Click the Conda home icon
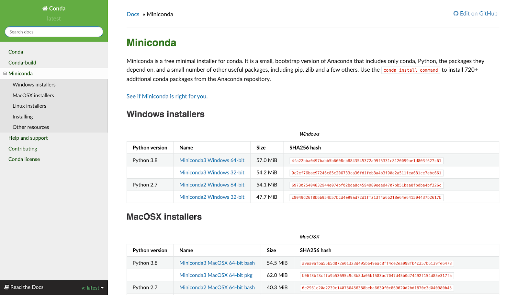 (45, 8)
